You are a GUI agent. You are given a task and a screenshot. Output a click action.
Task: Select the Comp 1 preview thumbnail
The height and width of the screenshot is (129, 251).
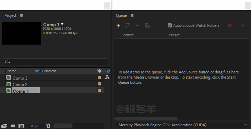click(x=22, y=33)
